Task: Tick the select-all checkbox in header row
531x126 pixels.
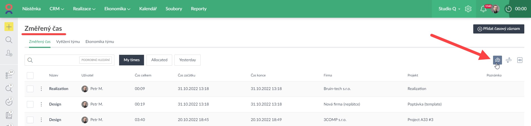Action: 30,75
